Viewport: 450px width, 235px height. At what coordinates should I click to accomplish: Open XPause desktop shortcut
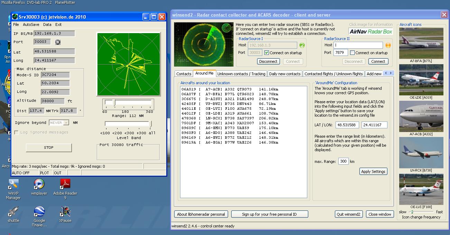tap(65, 214)
